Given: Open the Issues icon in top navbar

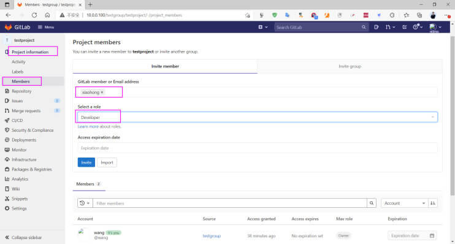Looking at the screenshot, I should (x=376, y=27).
